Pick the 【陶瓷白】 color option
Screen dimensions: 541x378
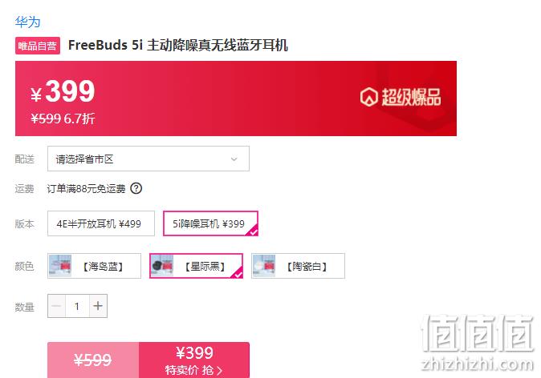[298, 266]
